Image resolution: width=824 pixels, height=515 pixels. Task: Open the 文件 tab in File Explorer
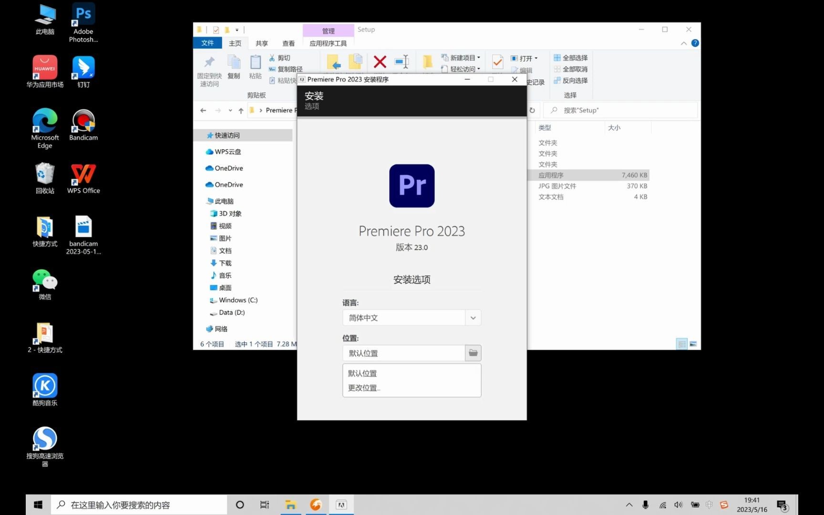pos(207,43)
